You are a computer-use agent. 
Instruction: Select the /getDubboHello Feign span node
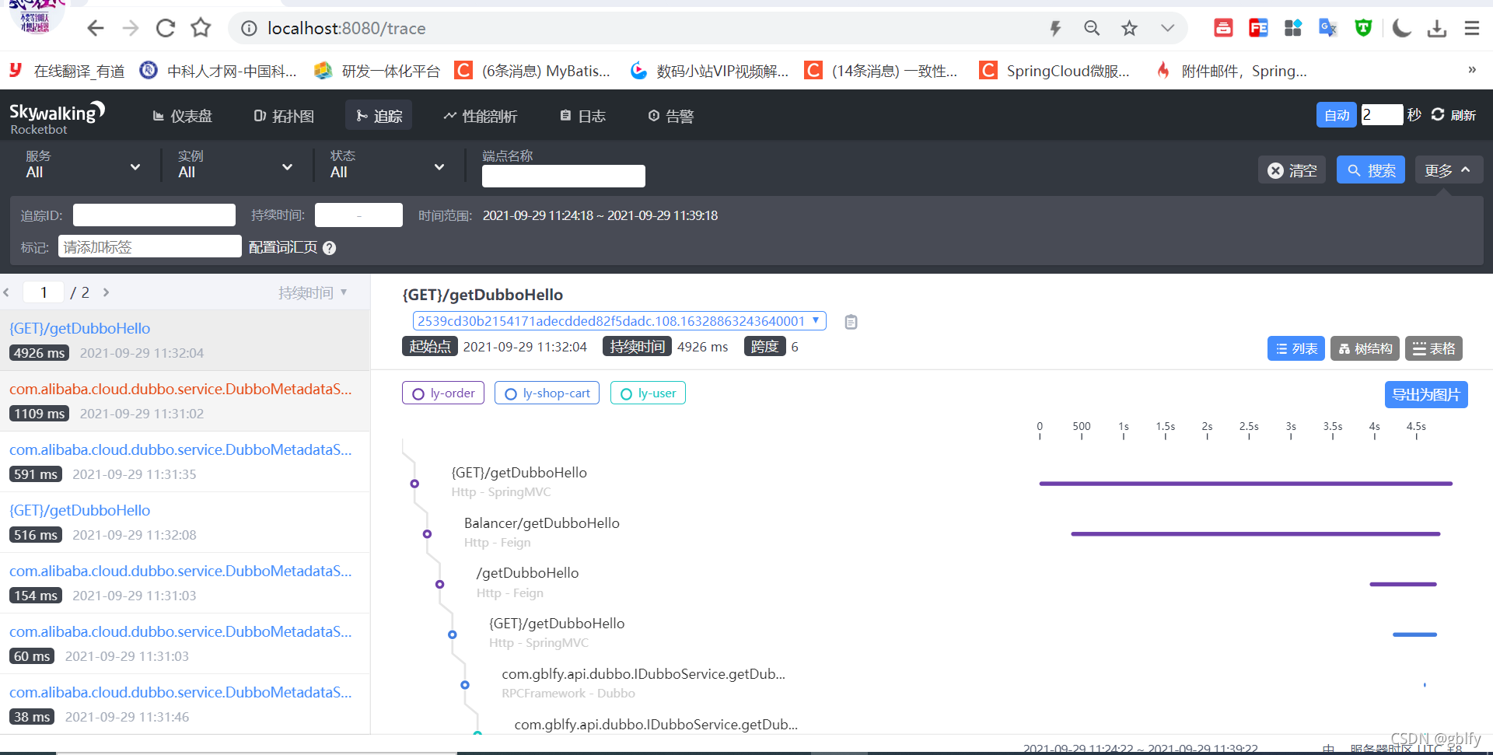439,584
